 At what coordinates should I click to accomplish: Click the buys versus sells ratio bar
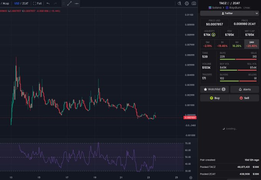coord(238,59)
